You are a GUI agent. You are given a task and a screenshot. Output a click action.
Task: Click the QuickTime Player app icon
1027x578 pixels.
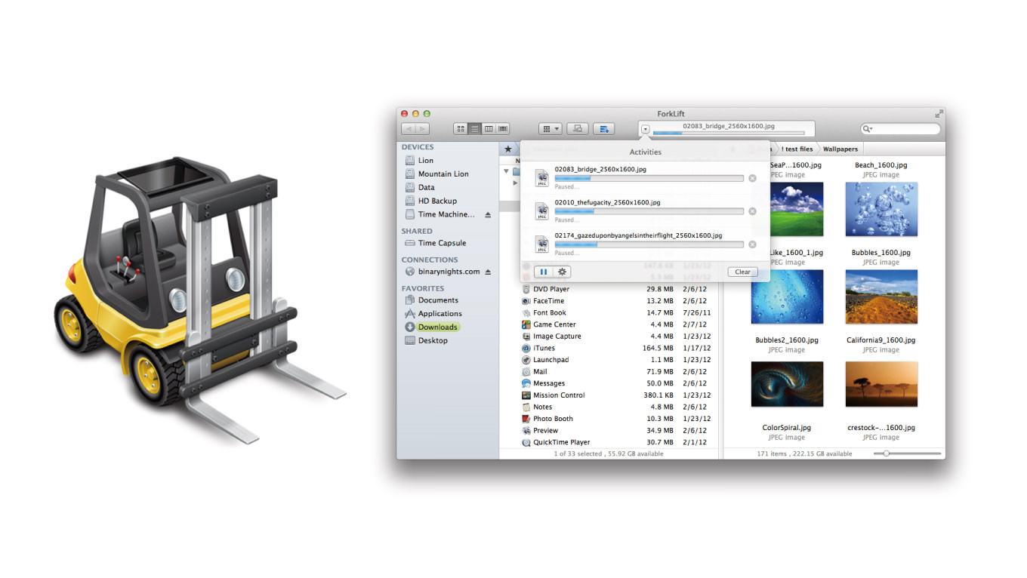click(x=526, y=442)
